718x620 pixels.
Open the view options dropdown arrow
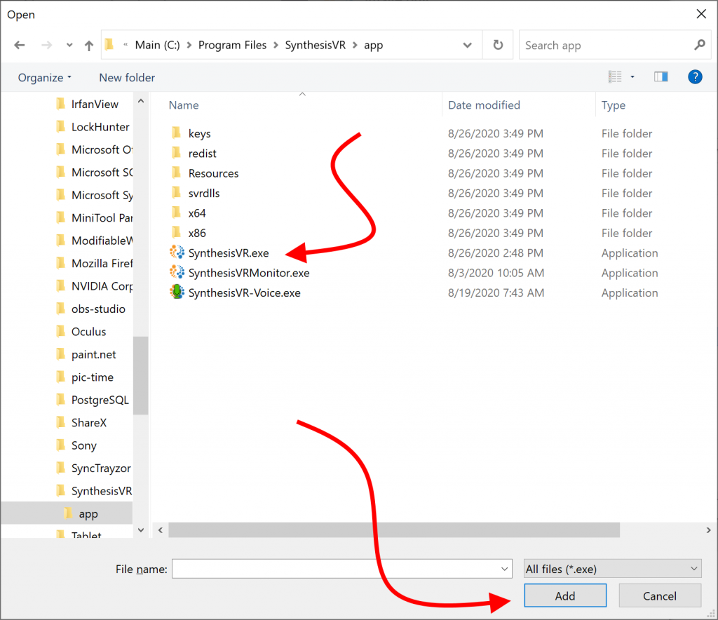pyautogui.click(x=632, y=77)
